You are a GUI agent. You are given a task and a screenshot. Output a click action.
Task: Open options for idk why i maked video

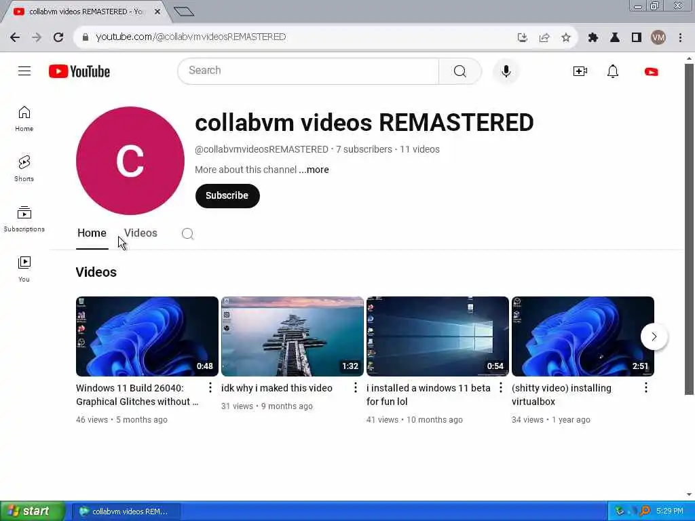[x=356, y=387]
